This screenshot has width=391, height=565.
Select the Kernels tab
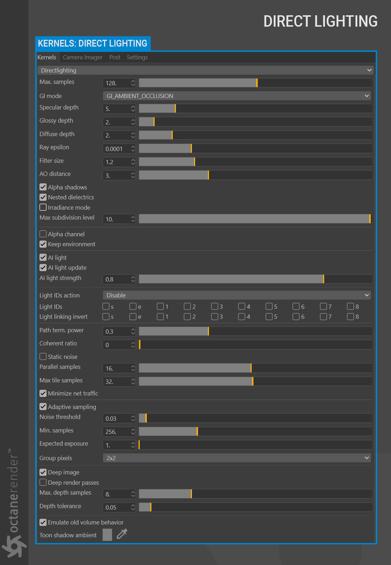coord(47,57)
